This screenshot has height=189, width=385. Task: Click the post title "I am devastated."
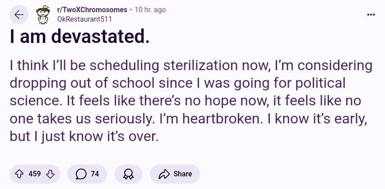click(79, 38)
